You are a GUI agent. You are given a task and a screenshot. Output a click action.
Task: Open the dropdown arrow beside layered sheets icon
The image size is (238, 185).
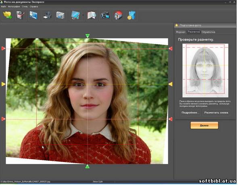[x=83, y=15]
